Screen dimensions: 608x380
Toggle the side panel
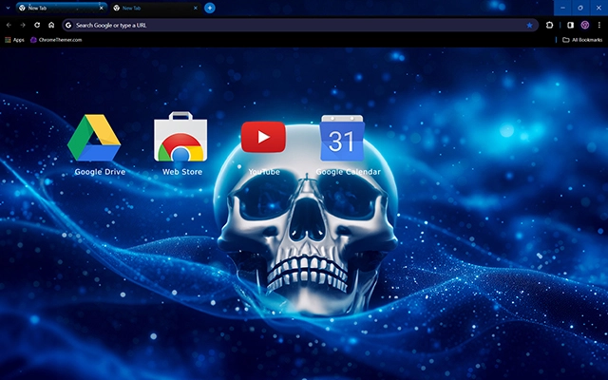[x=570, y=26]
